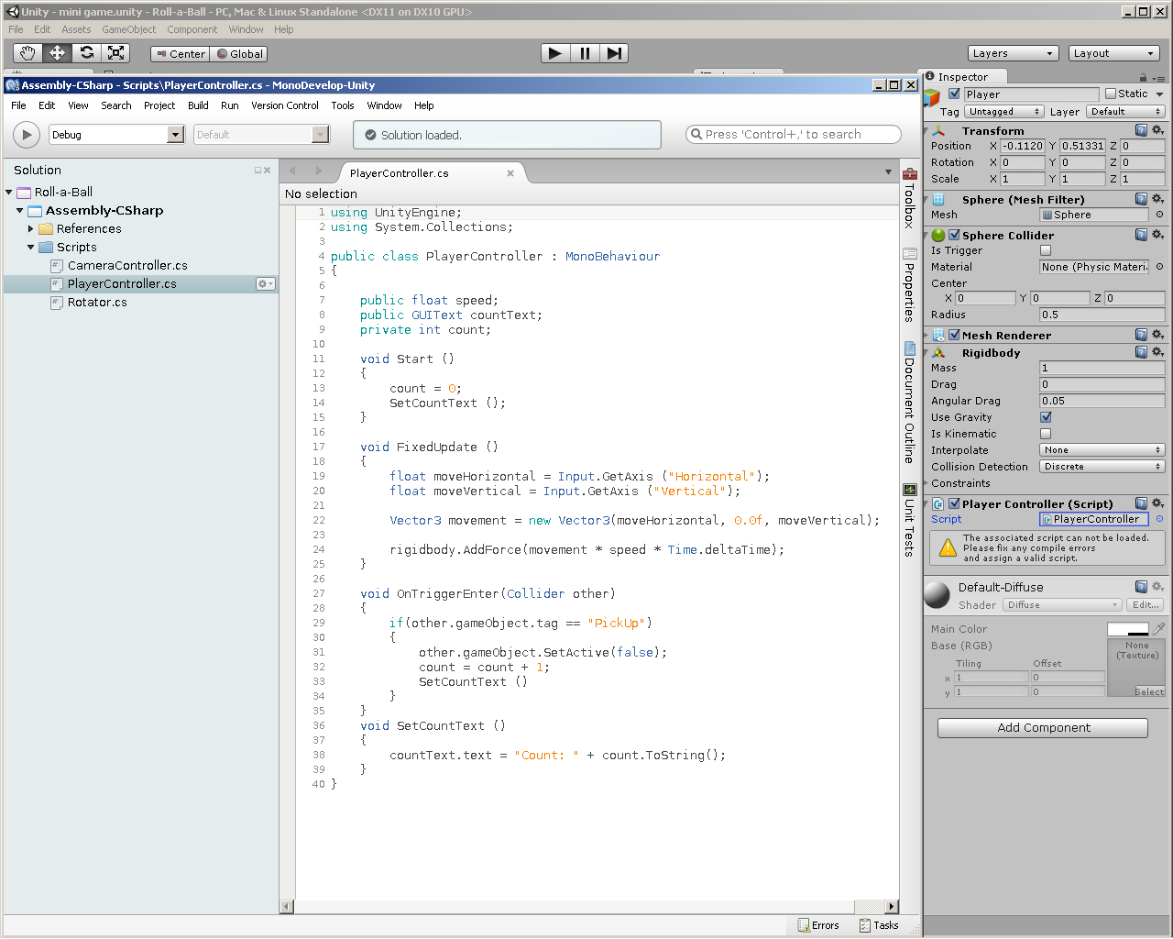
Task: Uncheck Use Gravity on Rigidbody
Action: [x=1046, y=417]
